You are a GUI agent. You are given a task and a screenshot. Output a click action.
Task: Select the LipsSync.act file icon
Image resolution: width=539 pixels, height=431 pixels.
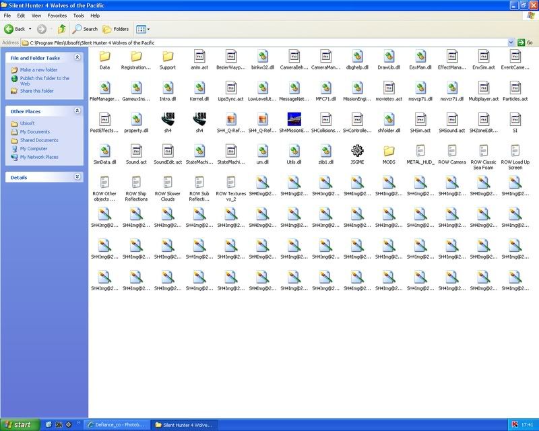pyautogui.click(x=231, y=88)
